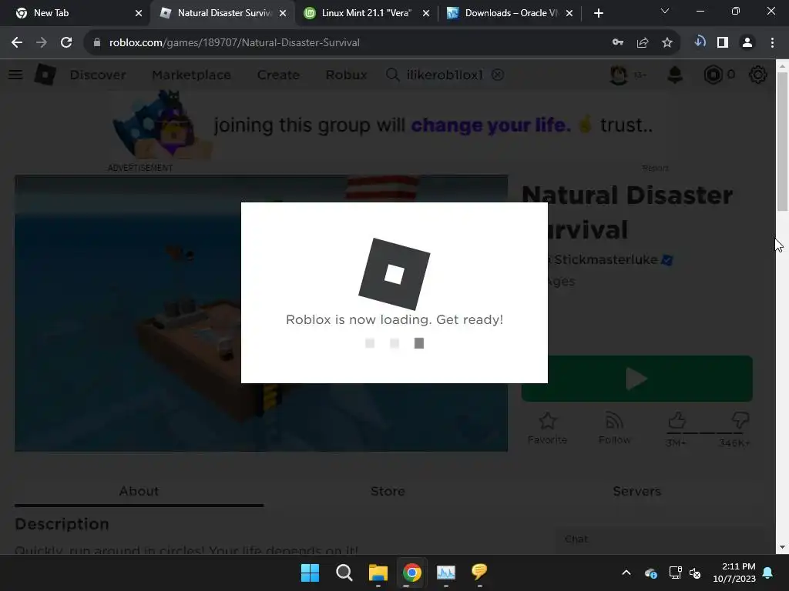
Task: Open Roblox settings gear
Action: click(x=758, y=75)
